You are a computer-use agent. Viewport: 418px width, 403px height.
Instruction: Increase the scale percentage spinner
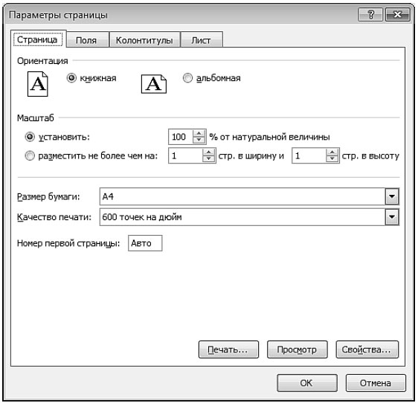tap(199, 133)
